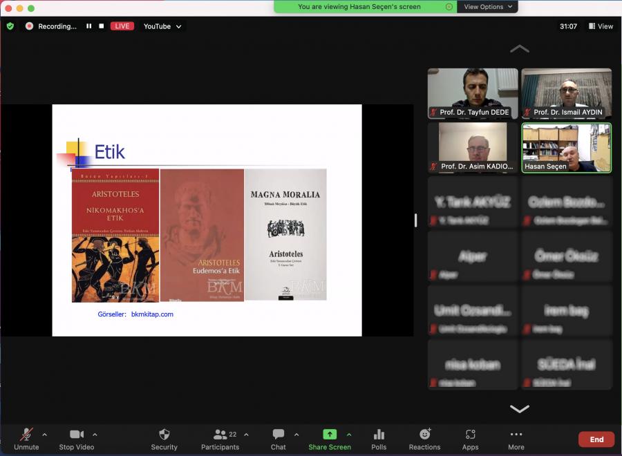
Task: Click the View layout button
Action: coord(601,26)
